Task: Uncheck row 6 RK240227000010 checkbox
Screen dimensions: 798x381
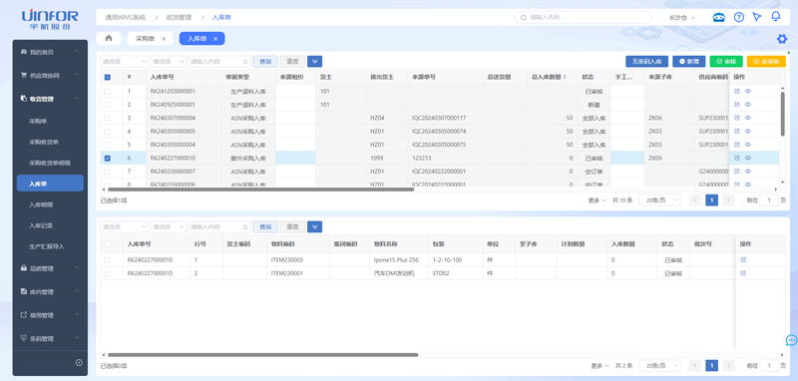Action: tap(107, 158)
